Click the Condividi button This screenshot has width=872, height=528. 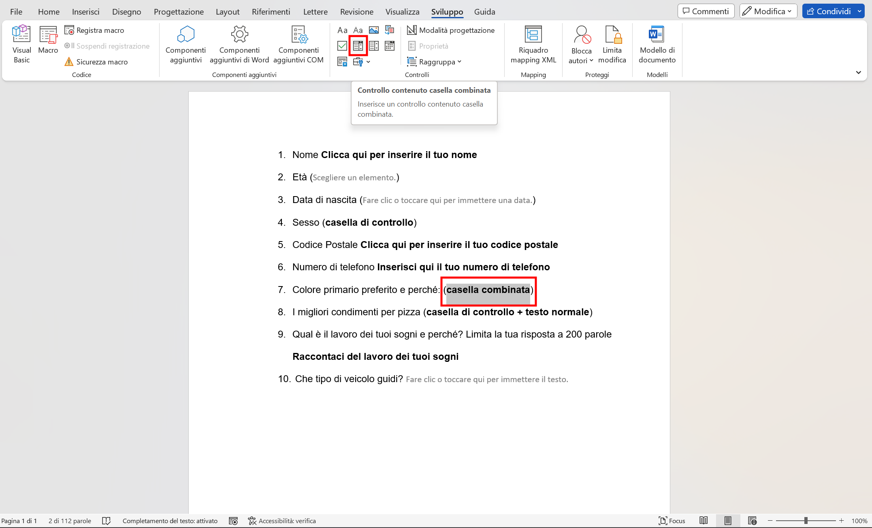click(x=829, y=11)
